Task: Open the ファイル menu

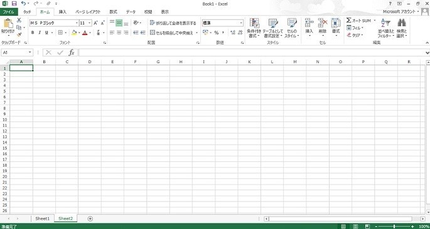Action: pyautogui.click(x=9, y=12)
